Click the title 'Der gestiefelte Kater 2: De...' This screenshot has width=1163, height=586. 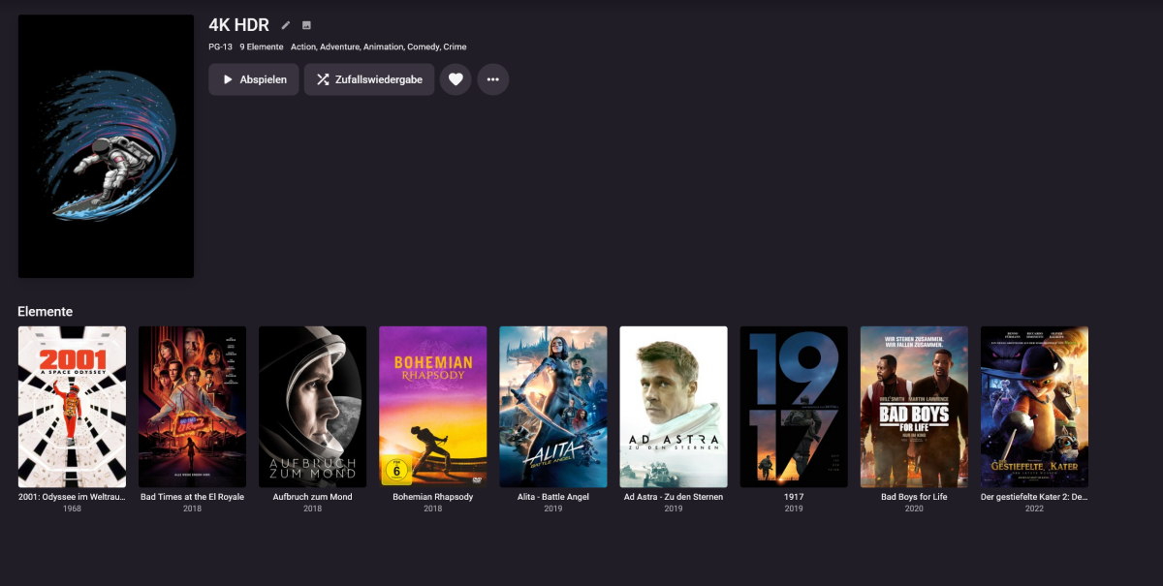tap(1034, 497)
